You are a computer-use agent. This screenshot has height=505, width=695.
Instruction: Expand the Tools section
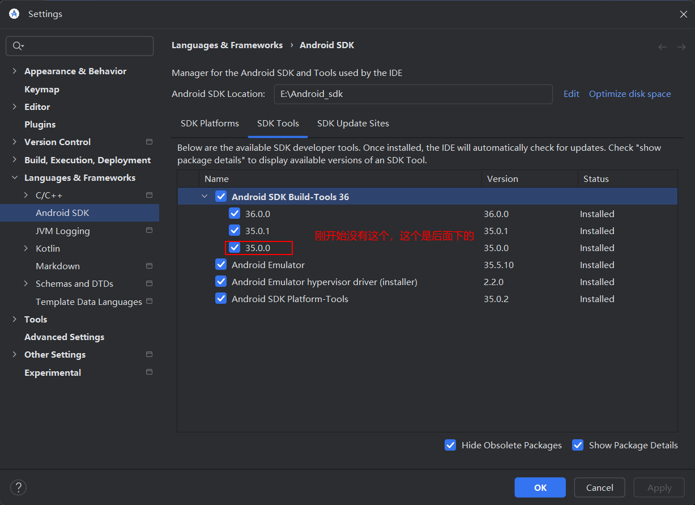[15, 319]
